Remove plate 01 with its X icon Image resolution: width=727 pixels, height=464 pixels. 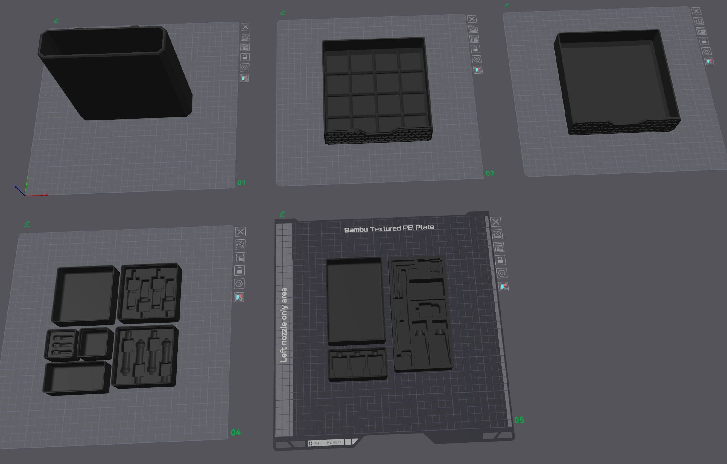(x=245, y=27)
